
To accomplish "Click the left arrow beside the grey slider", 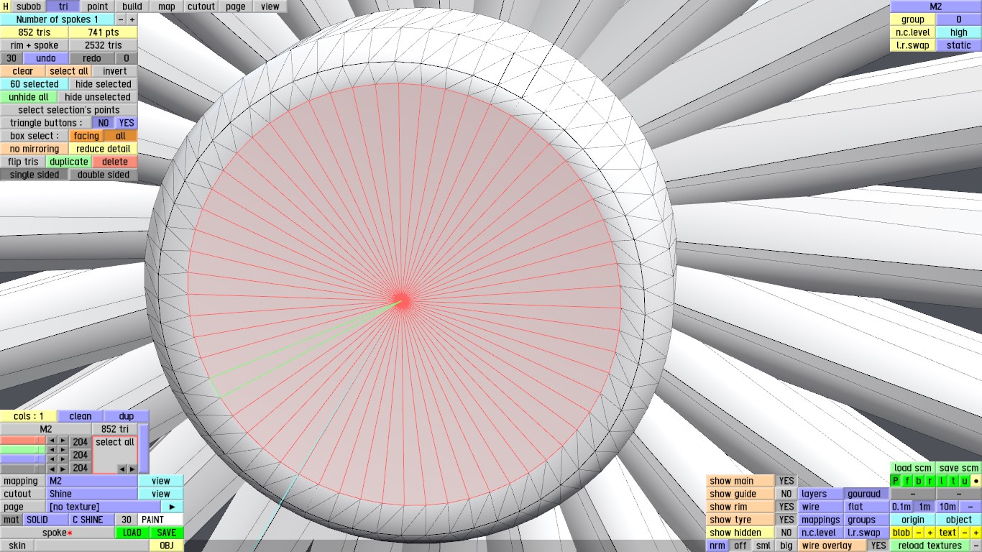I will pos(52,469).
